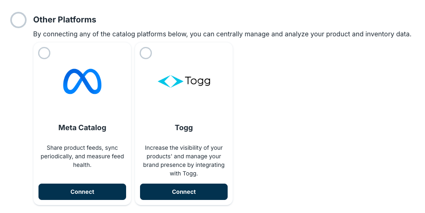Click "products' and manage your" text line
Screen dimensions: 425x213
pos(184,156)
